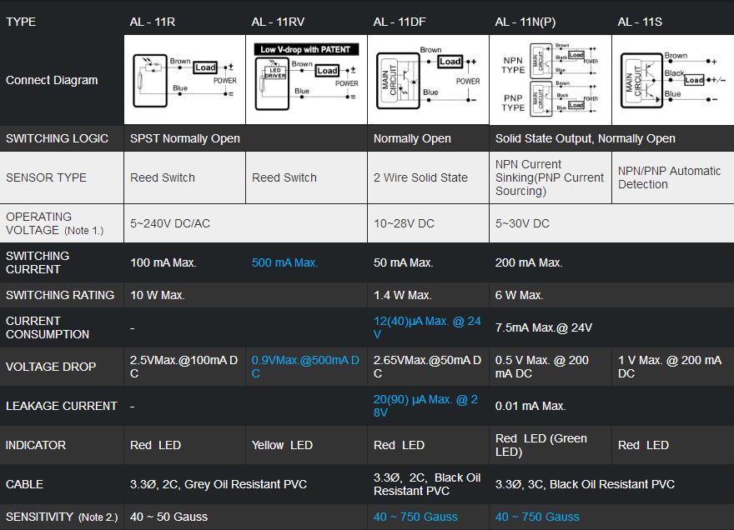Click 40 ~ 750 Gauss under AL-11DF
Screen dimensions: 734x530
(415, 517)
